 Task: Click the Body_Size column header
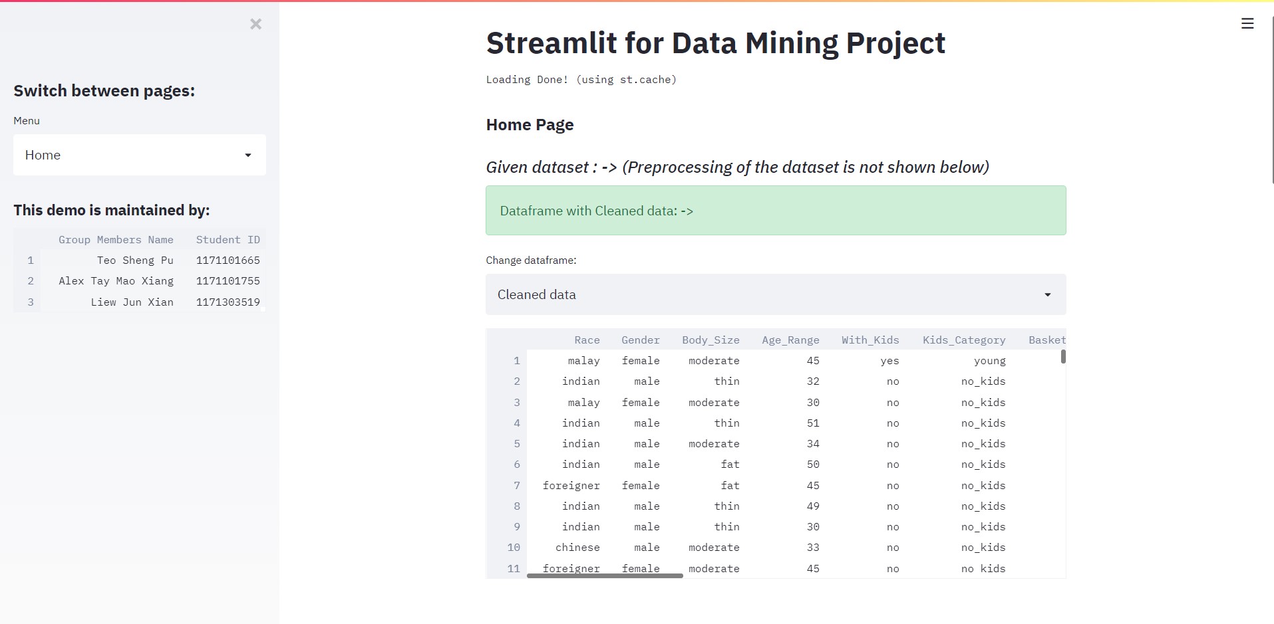711,340
